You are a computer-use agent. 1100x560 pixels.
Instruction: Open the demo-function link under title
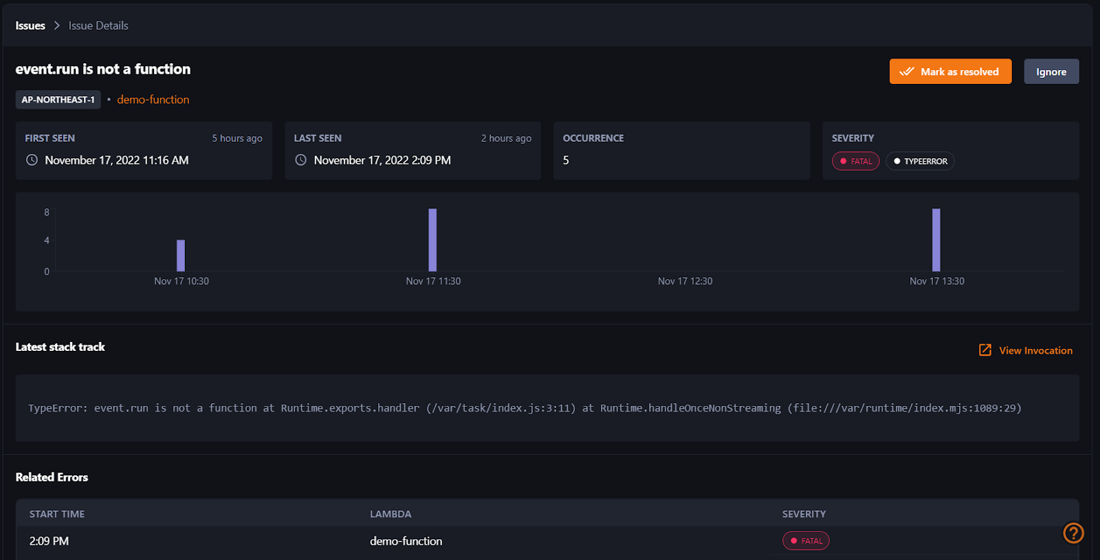point(153,100)
